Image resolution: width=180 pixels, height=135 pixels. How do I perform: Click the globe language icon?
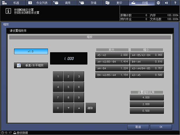coord(158,3)
